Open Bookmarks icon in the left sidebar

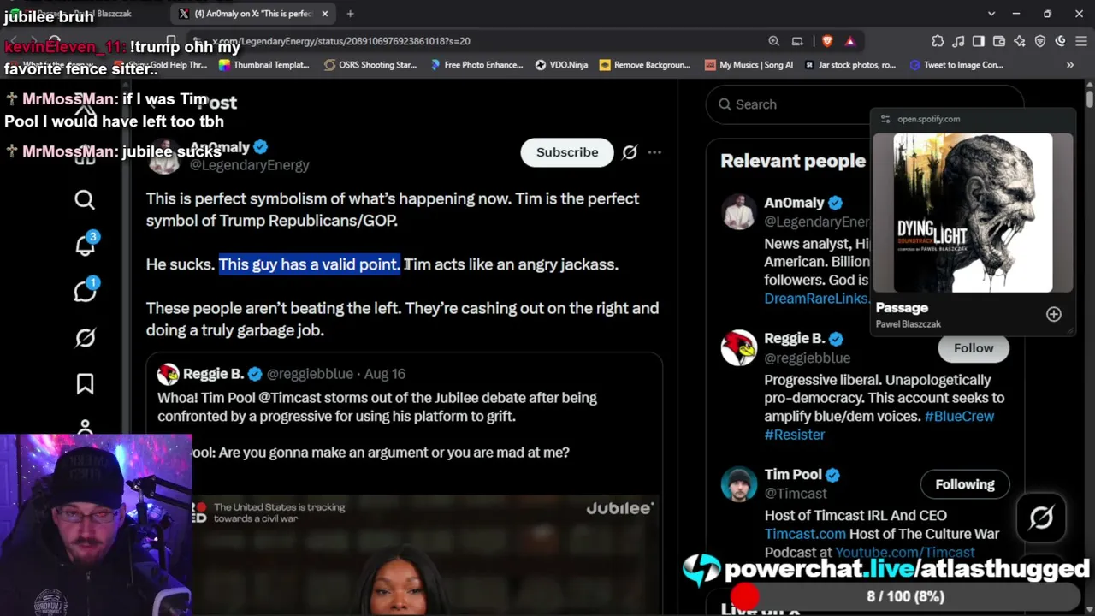(85, 384)
